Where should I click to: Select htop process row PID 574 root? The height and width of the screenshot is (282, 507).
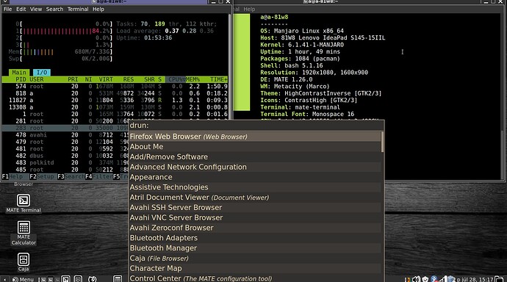pos(115,87)
